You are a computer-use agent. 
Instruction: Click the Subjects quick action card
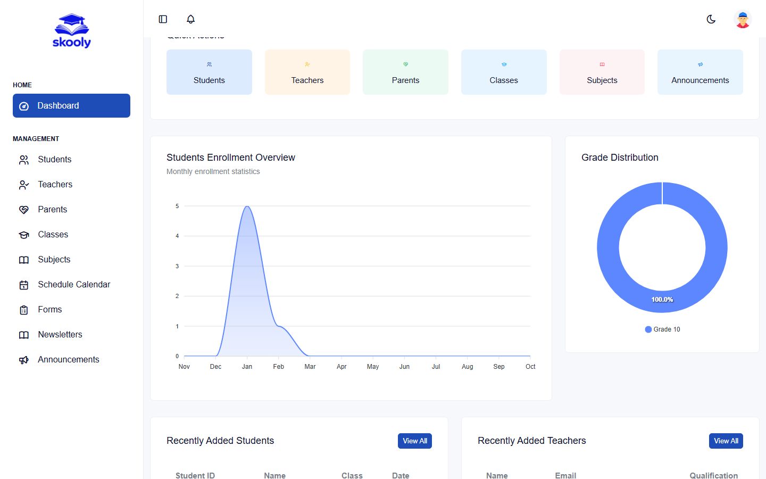pyautogui.click(x=602, y=72)
